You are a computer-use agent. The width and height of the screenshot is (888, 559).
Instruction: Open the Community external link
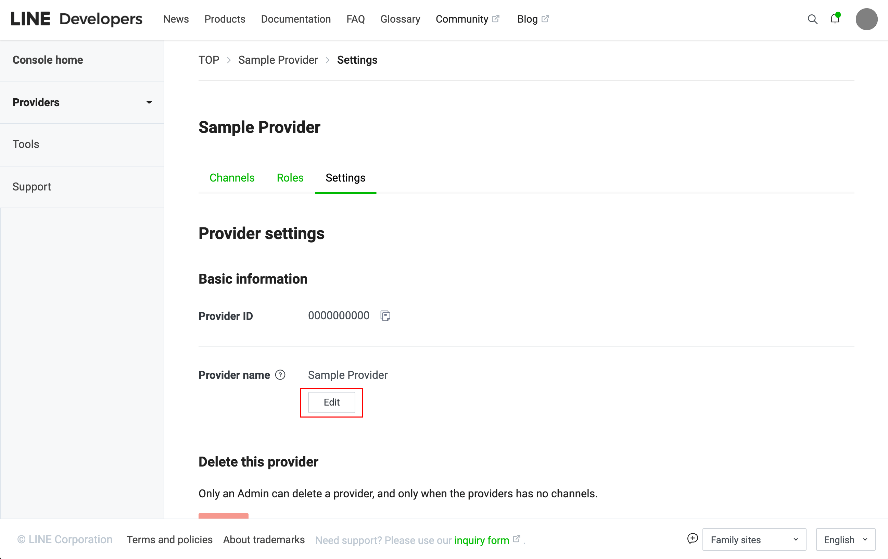[468, 19]
